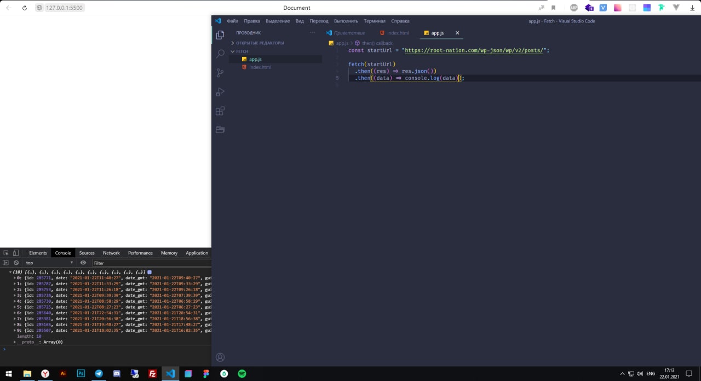Open the Windows notification center
The width and height of the screenshot is (701, 381).
[x=689, y=373]
